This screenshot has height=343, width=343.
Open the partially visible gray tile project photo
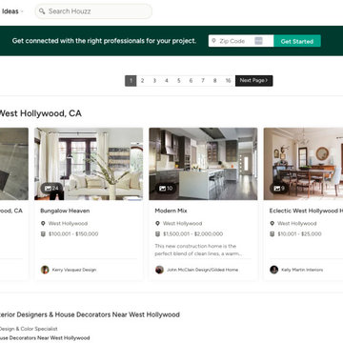pyautogui.click(x=14, y=164)
